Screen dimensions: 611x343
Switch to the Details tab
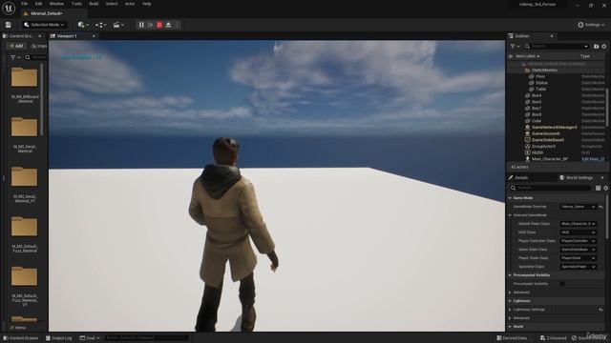coord(521,178)
